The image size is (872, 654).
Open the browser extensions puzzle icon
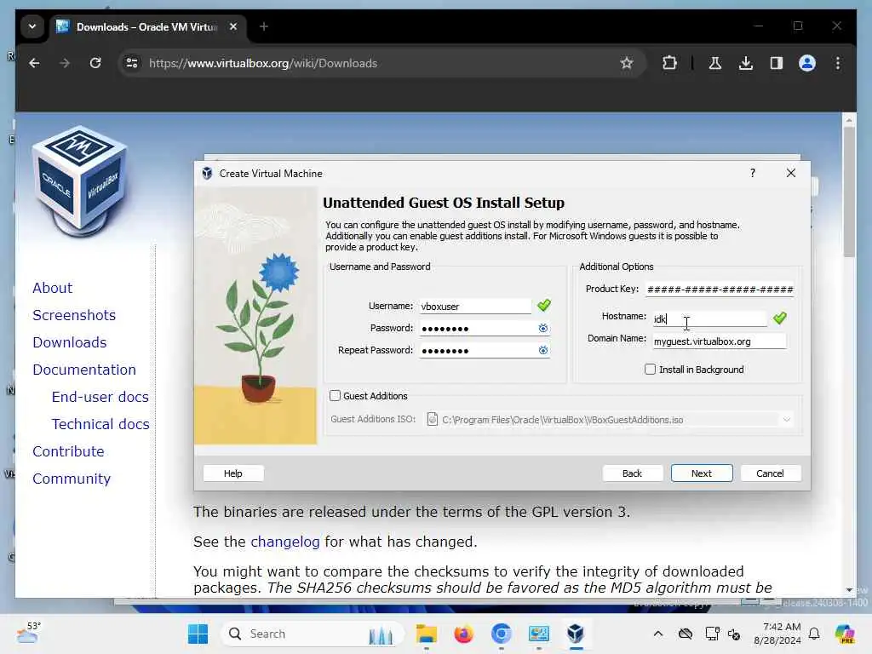click(x=669, y=63)
